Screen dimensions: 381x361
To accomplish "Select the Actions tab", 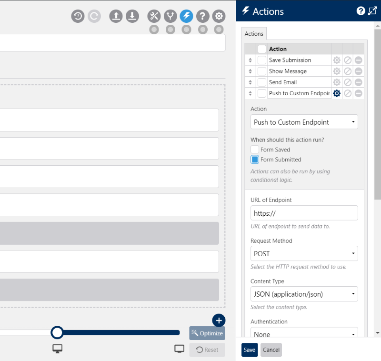I will (x=254, y=34).
